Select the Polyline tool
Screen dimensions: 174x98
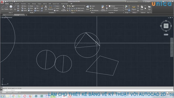6,8
